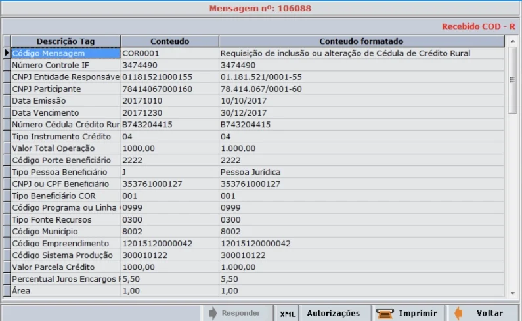The width and height of the screenshot is (522, 321).
Task: Click the Requisição de inclusão description cell
Action: (362, 53)
